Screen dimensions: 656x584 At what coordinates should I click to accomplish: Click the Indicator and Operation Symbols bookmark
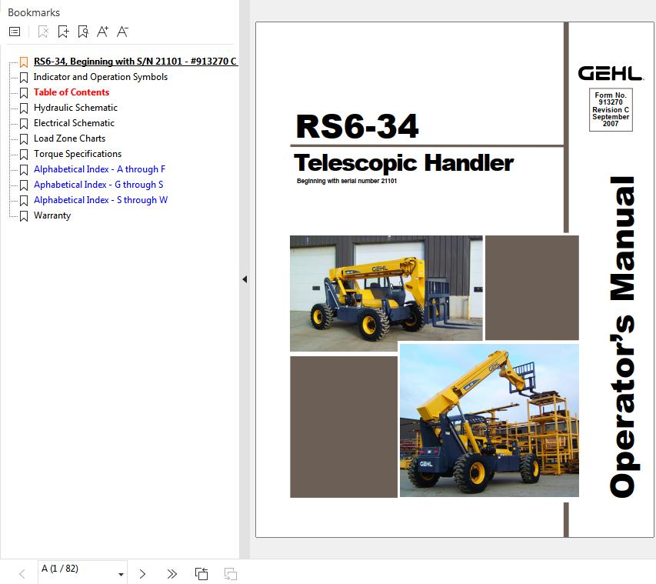pyautogui.click(x=101, y=77)
